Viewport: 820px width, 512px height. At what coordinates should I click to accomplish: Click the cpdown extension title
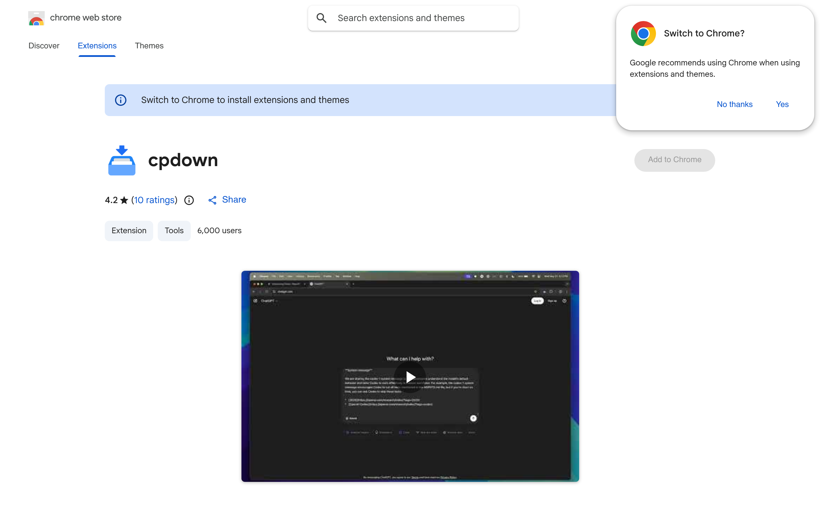(183, 160)
